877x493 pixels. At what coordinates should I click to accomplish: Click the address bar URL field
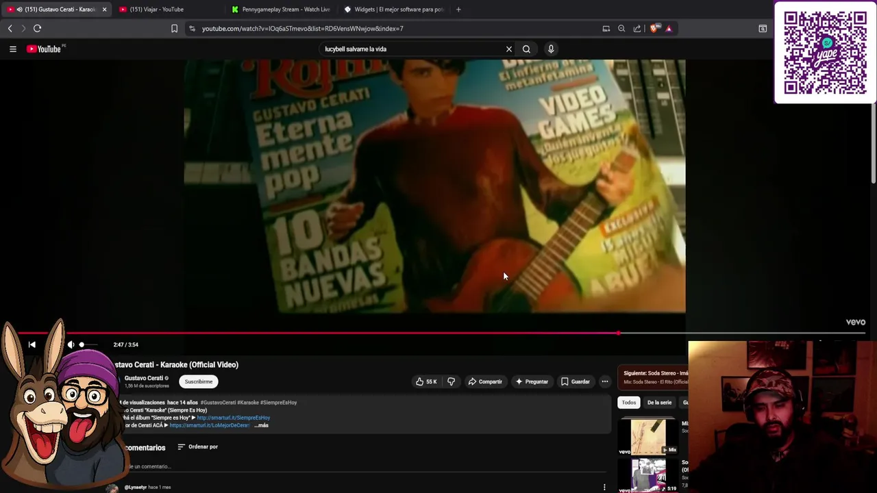(397, 29)
